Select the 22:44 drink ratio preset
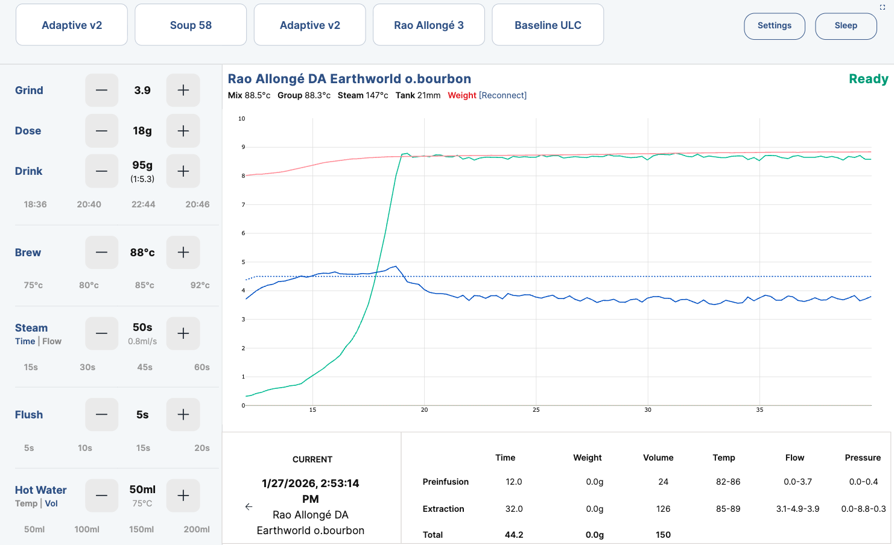The image size is (894, 545). click(x=143, y=204)
